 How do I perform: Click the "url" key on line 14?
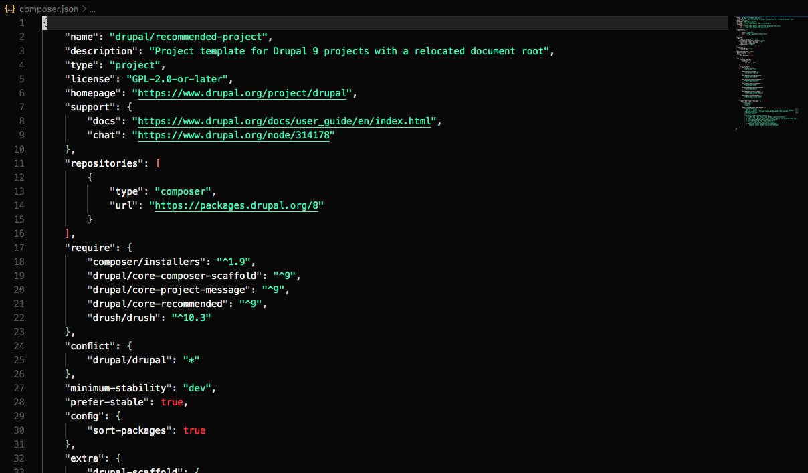124,205
